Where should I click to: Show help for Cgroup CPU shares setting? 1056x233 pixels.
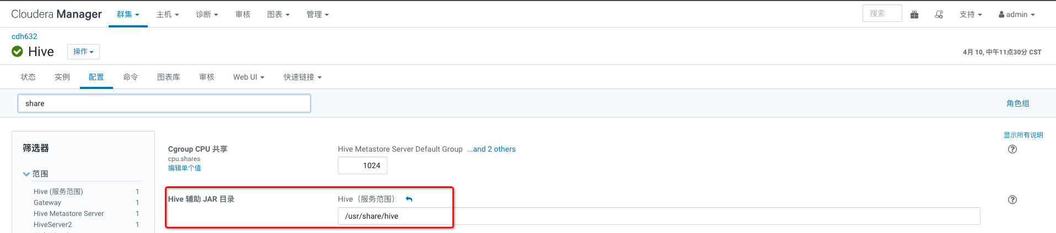1012,149
